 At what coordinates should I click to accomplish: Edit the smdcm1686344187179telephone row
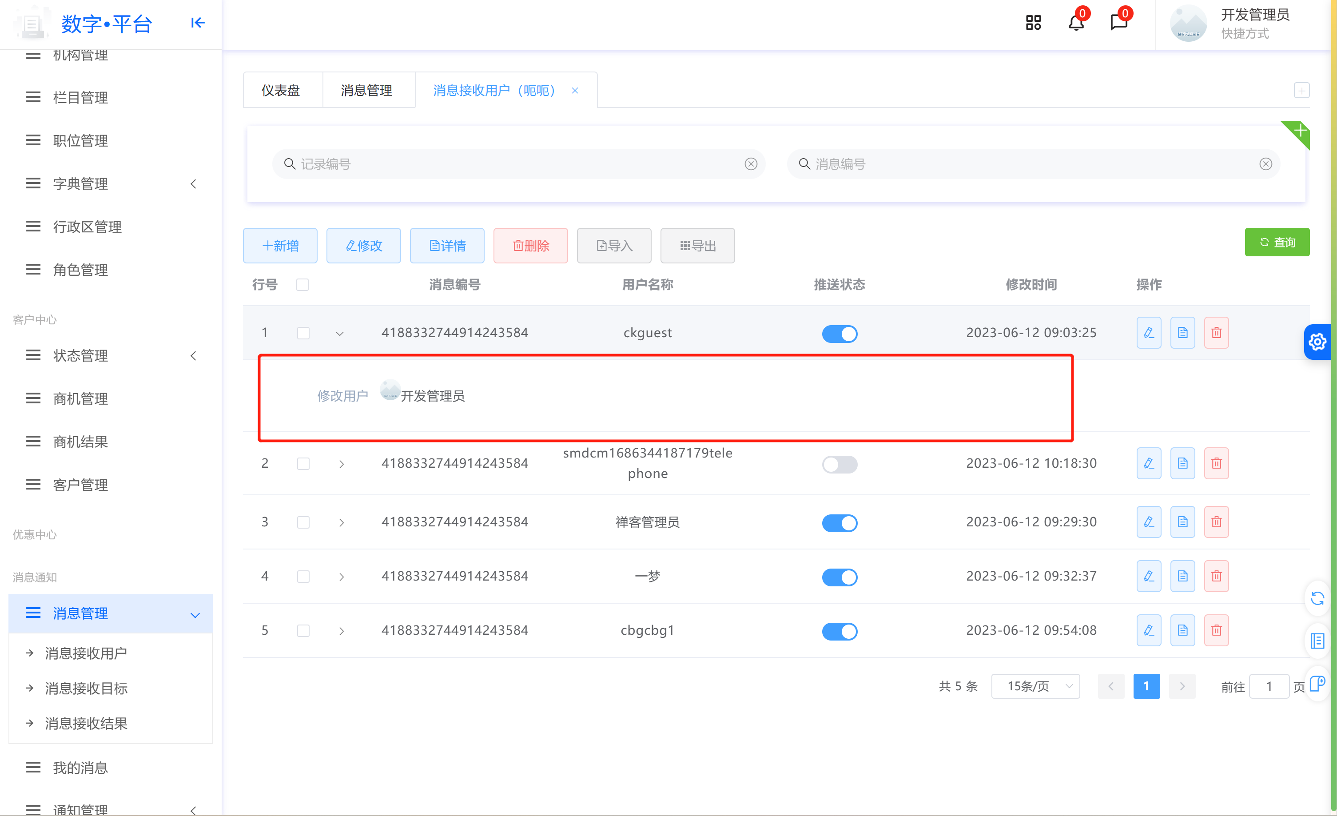[1149, 463]
